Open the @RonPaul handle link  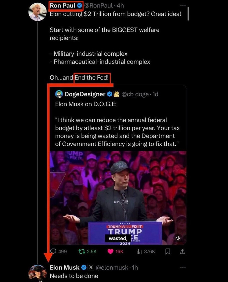[99, 6]
